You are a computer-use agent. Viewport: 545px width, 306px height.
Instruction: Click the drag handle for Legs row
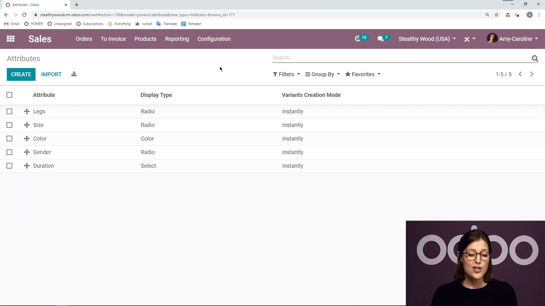click(27, 111)
